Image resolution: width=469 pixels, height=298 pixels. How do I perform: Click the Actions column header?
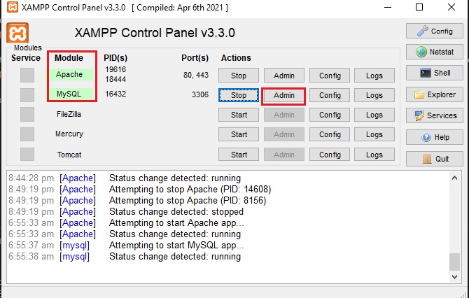pyautogui.click(x=236, y=57)
